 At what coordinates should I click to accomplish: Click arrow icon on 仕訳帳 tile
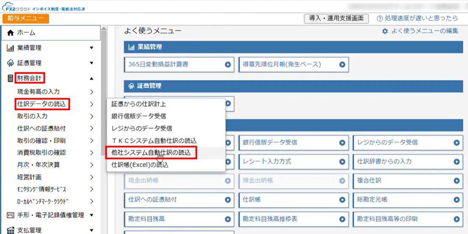pyautogui.click(x=342, y=200)
